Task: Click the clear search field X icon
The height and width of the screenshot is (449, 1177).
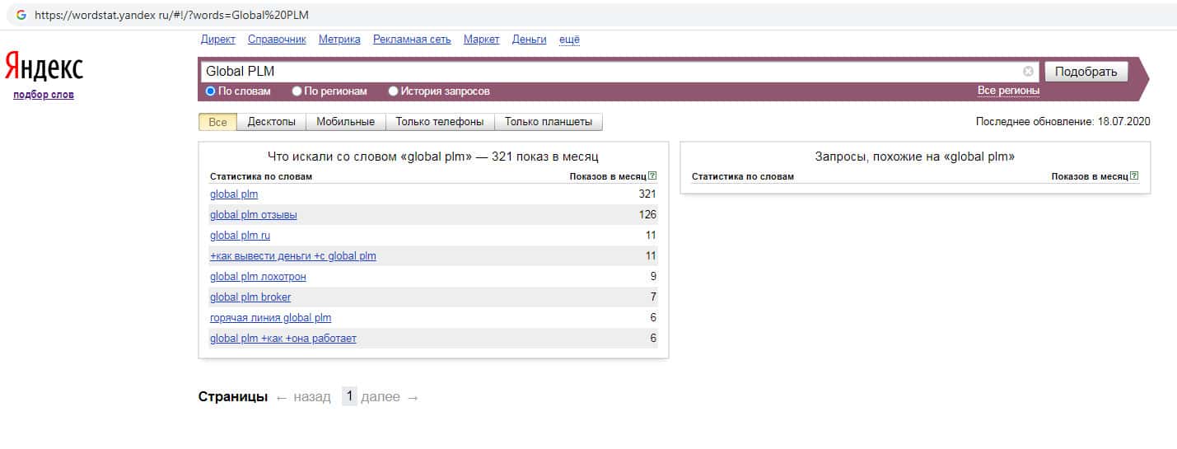Action: click(x=1028, y=72)
